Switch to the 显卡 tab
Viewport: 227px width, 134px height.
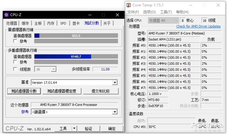[x=76, y=23]
